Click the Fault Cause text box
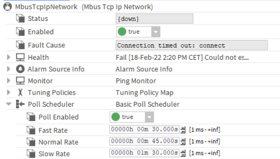This screenshot has height=159, width=280. tap(192, 45)
